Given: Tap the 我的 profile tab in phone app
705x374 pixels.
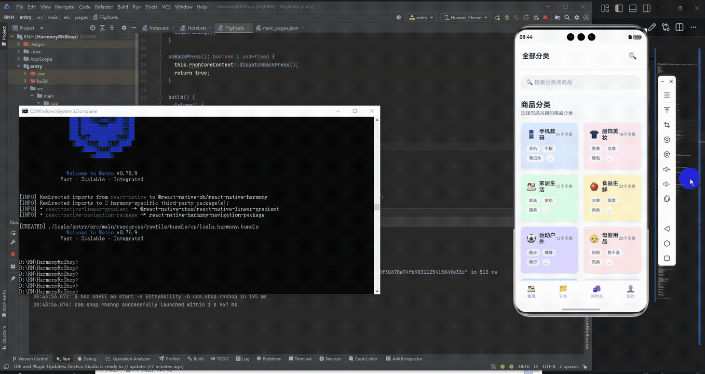Looking at the screenshot, I should pyautogui.click(x=630, y=291).
